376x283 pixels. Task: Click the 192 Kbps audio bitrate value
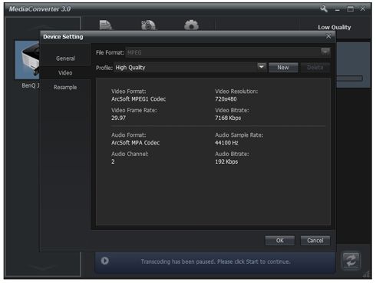226,161
